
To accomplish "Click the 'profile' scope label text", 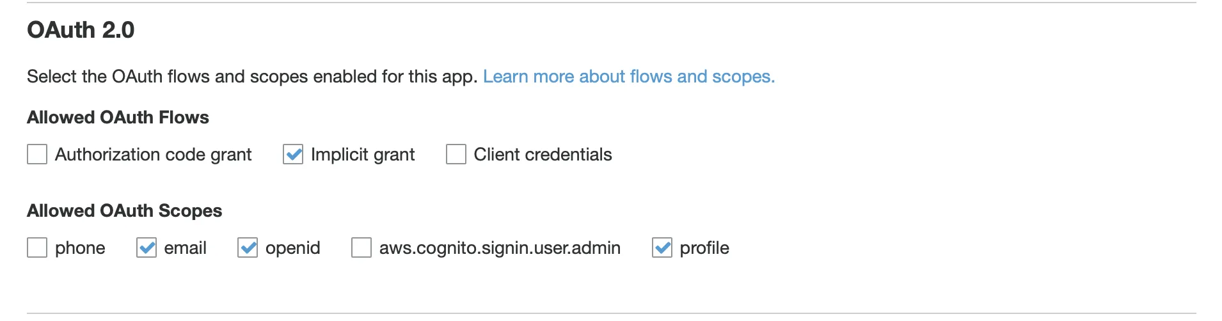I will pyautogui.click(x=704, y=248).
